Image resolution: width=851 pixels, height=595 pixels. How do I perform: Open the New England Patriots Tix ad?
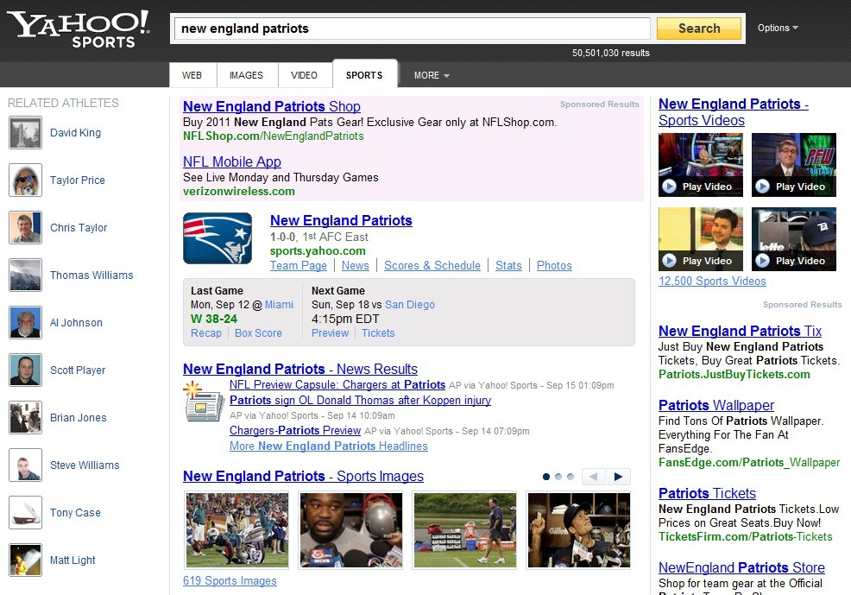point(740,331)
